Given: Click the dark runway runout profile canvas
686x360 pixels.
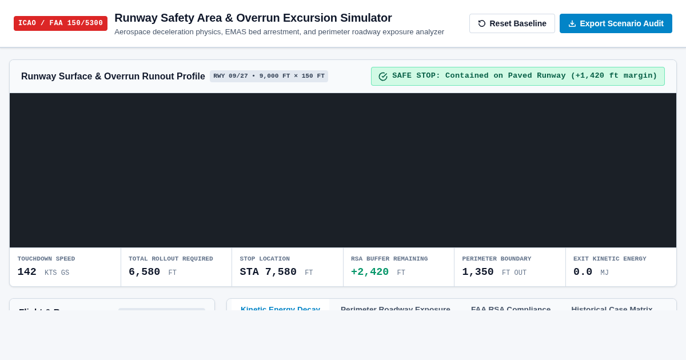Looking at the screenshot, I should point(343,170).
